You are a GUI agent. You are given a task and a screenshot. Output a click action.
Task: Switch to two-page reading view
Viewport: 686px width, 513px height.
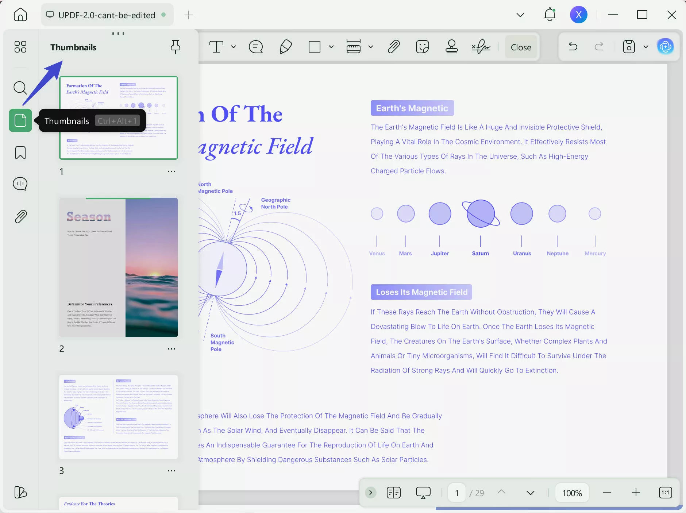click(393, 493)
